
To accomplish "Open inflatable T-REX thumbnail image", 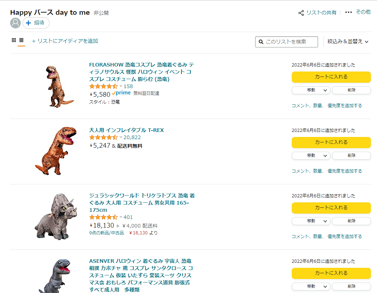I will pos(56,151).
